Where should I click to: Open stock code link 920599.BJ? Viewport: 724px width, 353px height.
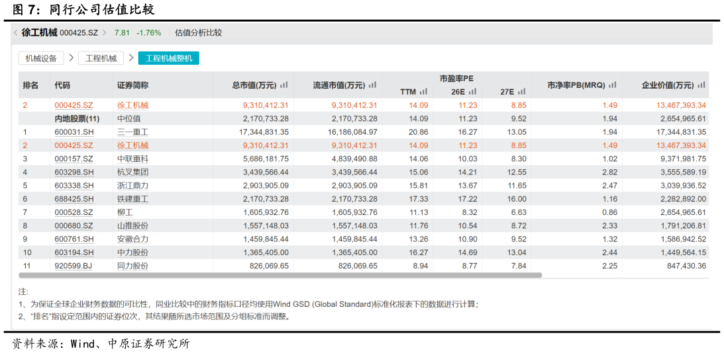click(x=74, y=266)
